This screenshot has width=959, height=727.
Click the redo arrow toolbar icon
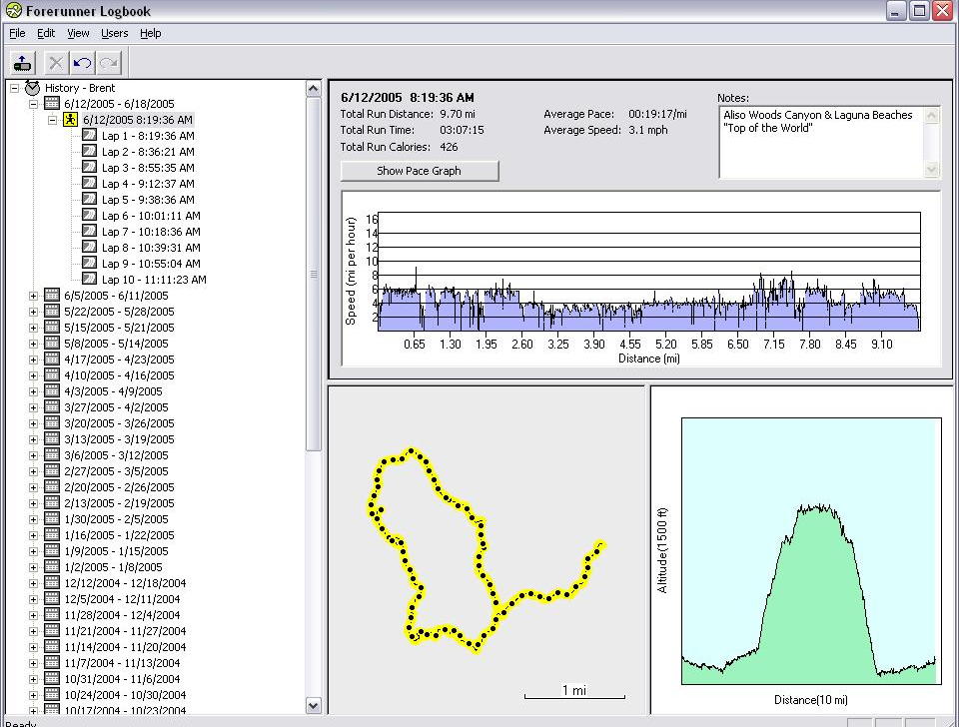[x=109, y=63]
